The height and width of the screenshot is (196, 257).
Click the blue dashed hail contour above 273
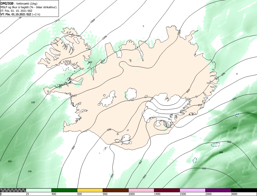click(237, 115)
